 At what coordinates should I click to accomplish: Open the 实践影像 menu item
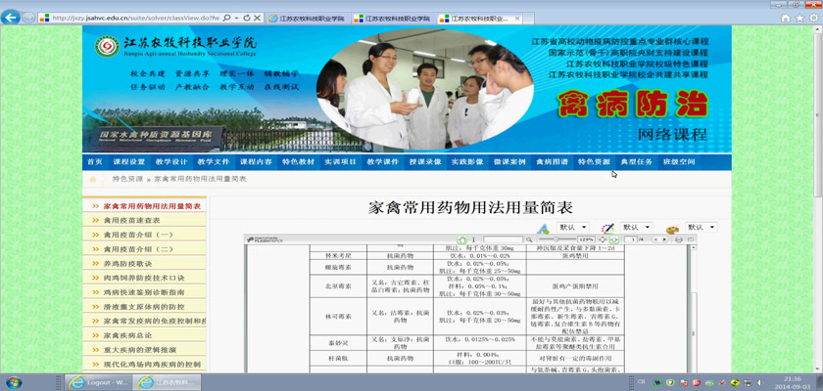(x=467, y=162)
